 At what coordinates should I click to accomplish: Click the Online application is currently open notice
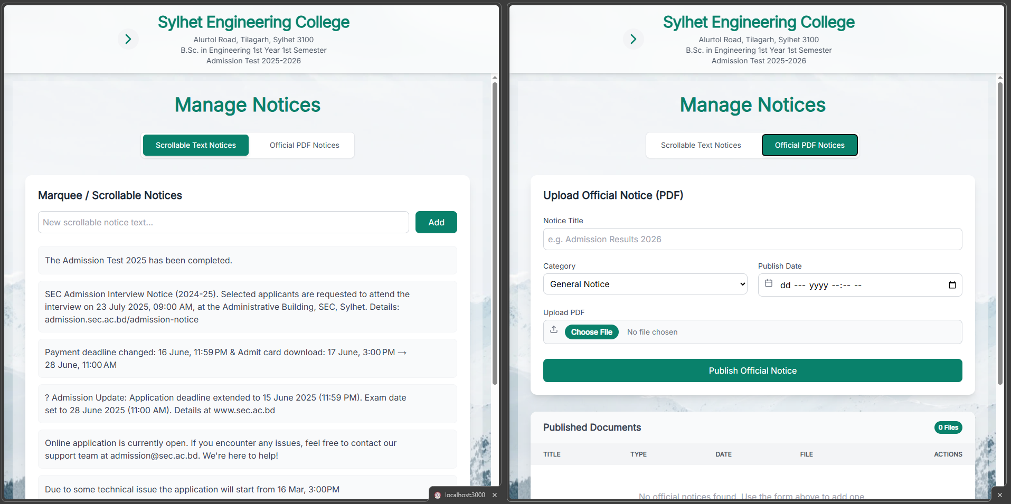[248, 449]
